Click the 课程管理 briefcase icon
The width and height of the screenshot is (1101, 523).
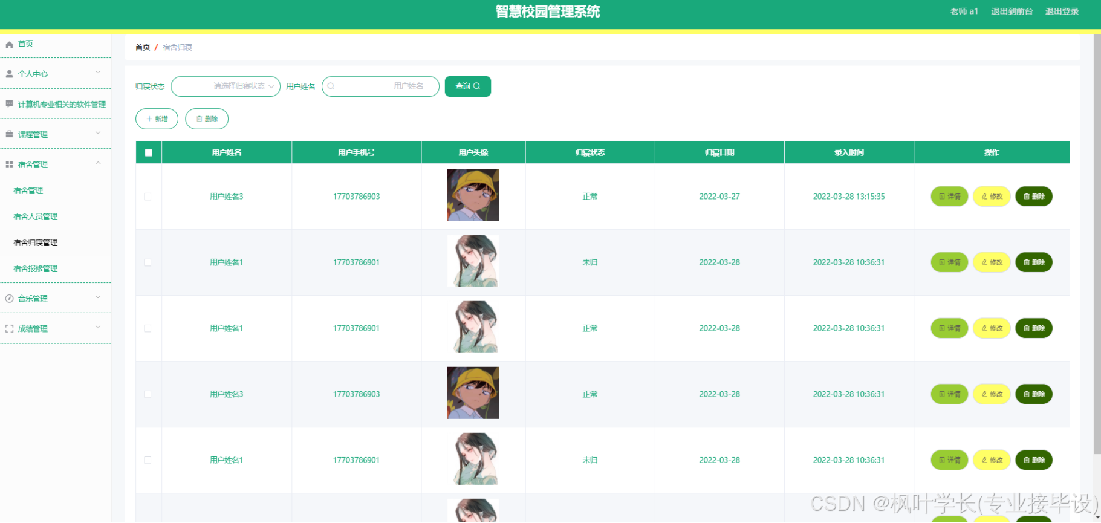[9, 134]
